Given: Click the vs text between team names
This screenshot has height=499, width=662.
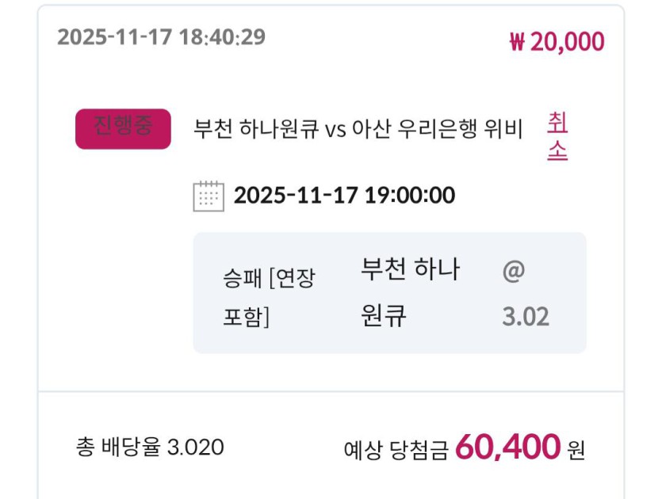Looking at the screenshot, I should (335, 130).
